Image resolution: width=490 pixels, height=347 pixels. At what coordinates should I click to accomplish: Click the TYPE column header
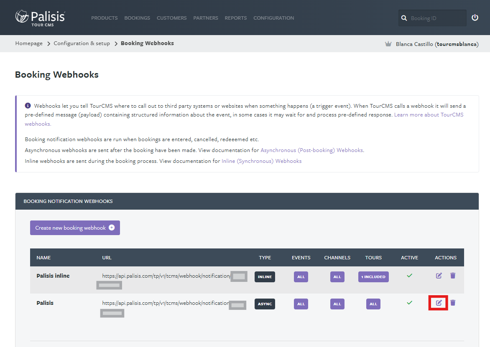[x=265, y=258]
